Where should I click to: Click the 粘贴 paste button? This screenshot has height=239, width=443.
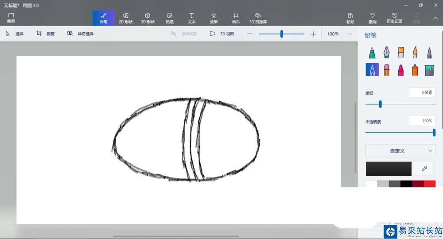click(x=350, y=18)
